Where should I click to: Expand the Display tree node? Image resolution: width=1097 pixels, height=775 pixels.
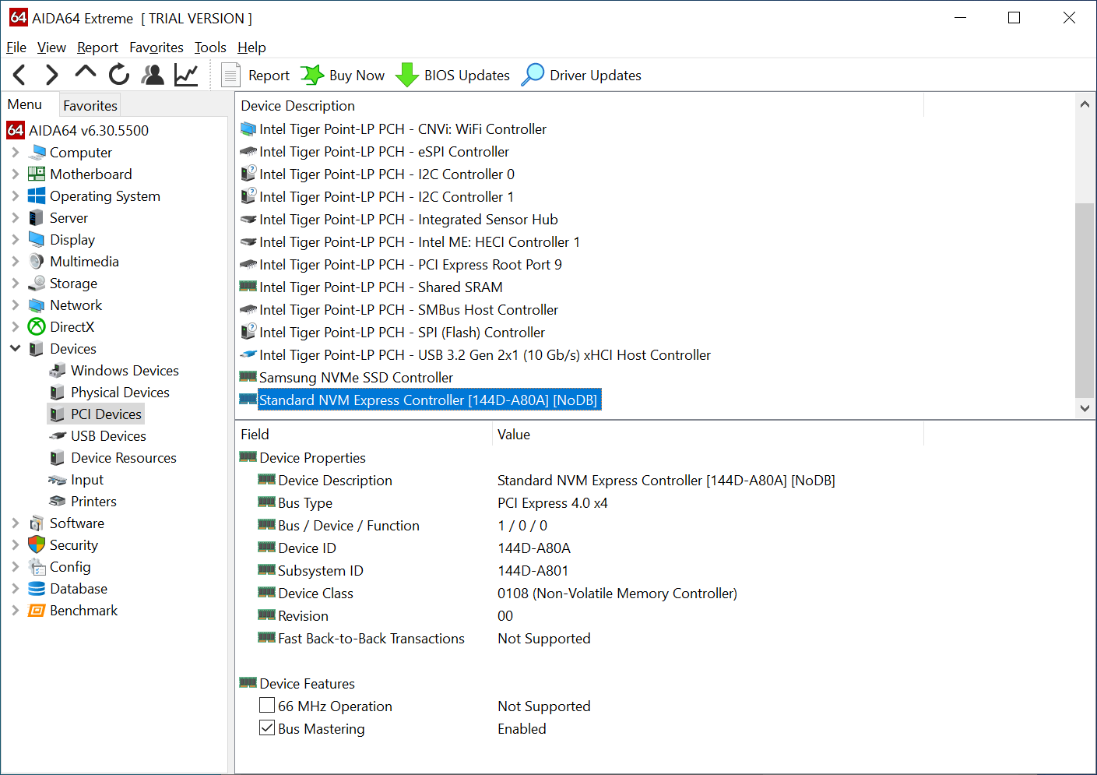[16, 240]
